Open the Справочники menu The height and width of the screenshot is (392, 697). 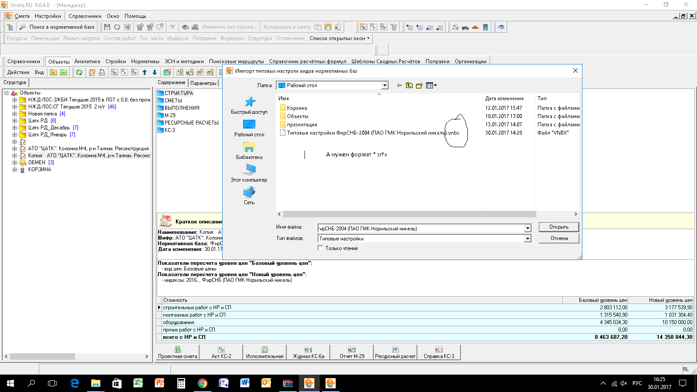coord(85,16)
